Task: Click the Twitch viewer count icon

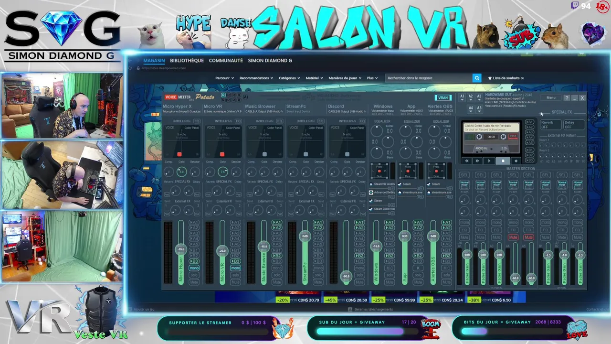Action: pyautogui.click(x=574, y=6)
